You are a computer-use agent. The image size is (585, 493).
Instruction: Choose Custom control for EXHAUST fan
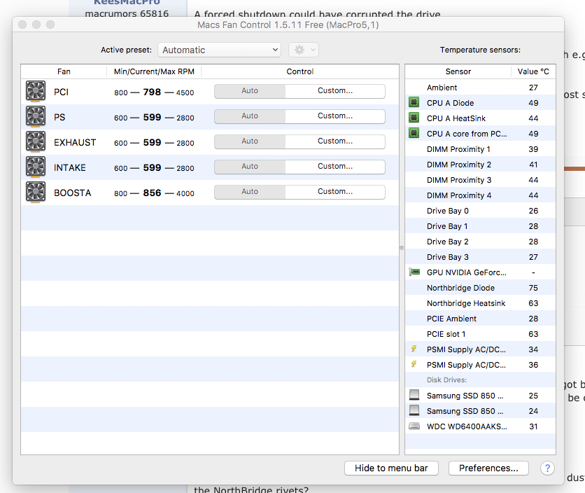point(335,141)
